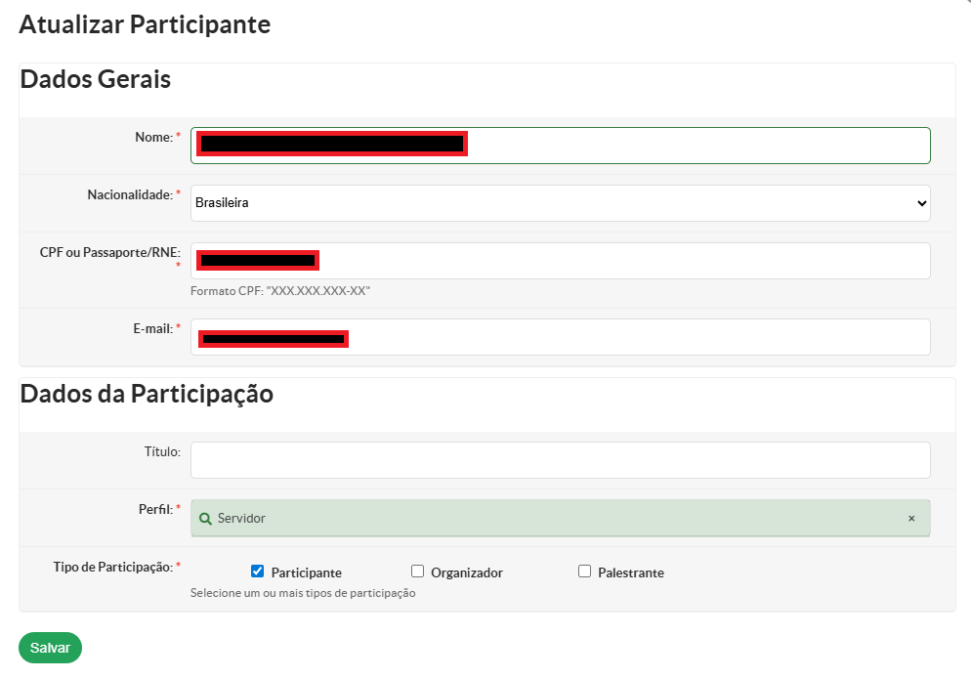971x678 pixels.
Task: Click the Título field label
Action: pyautogui.click(x=162, y=452)
